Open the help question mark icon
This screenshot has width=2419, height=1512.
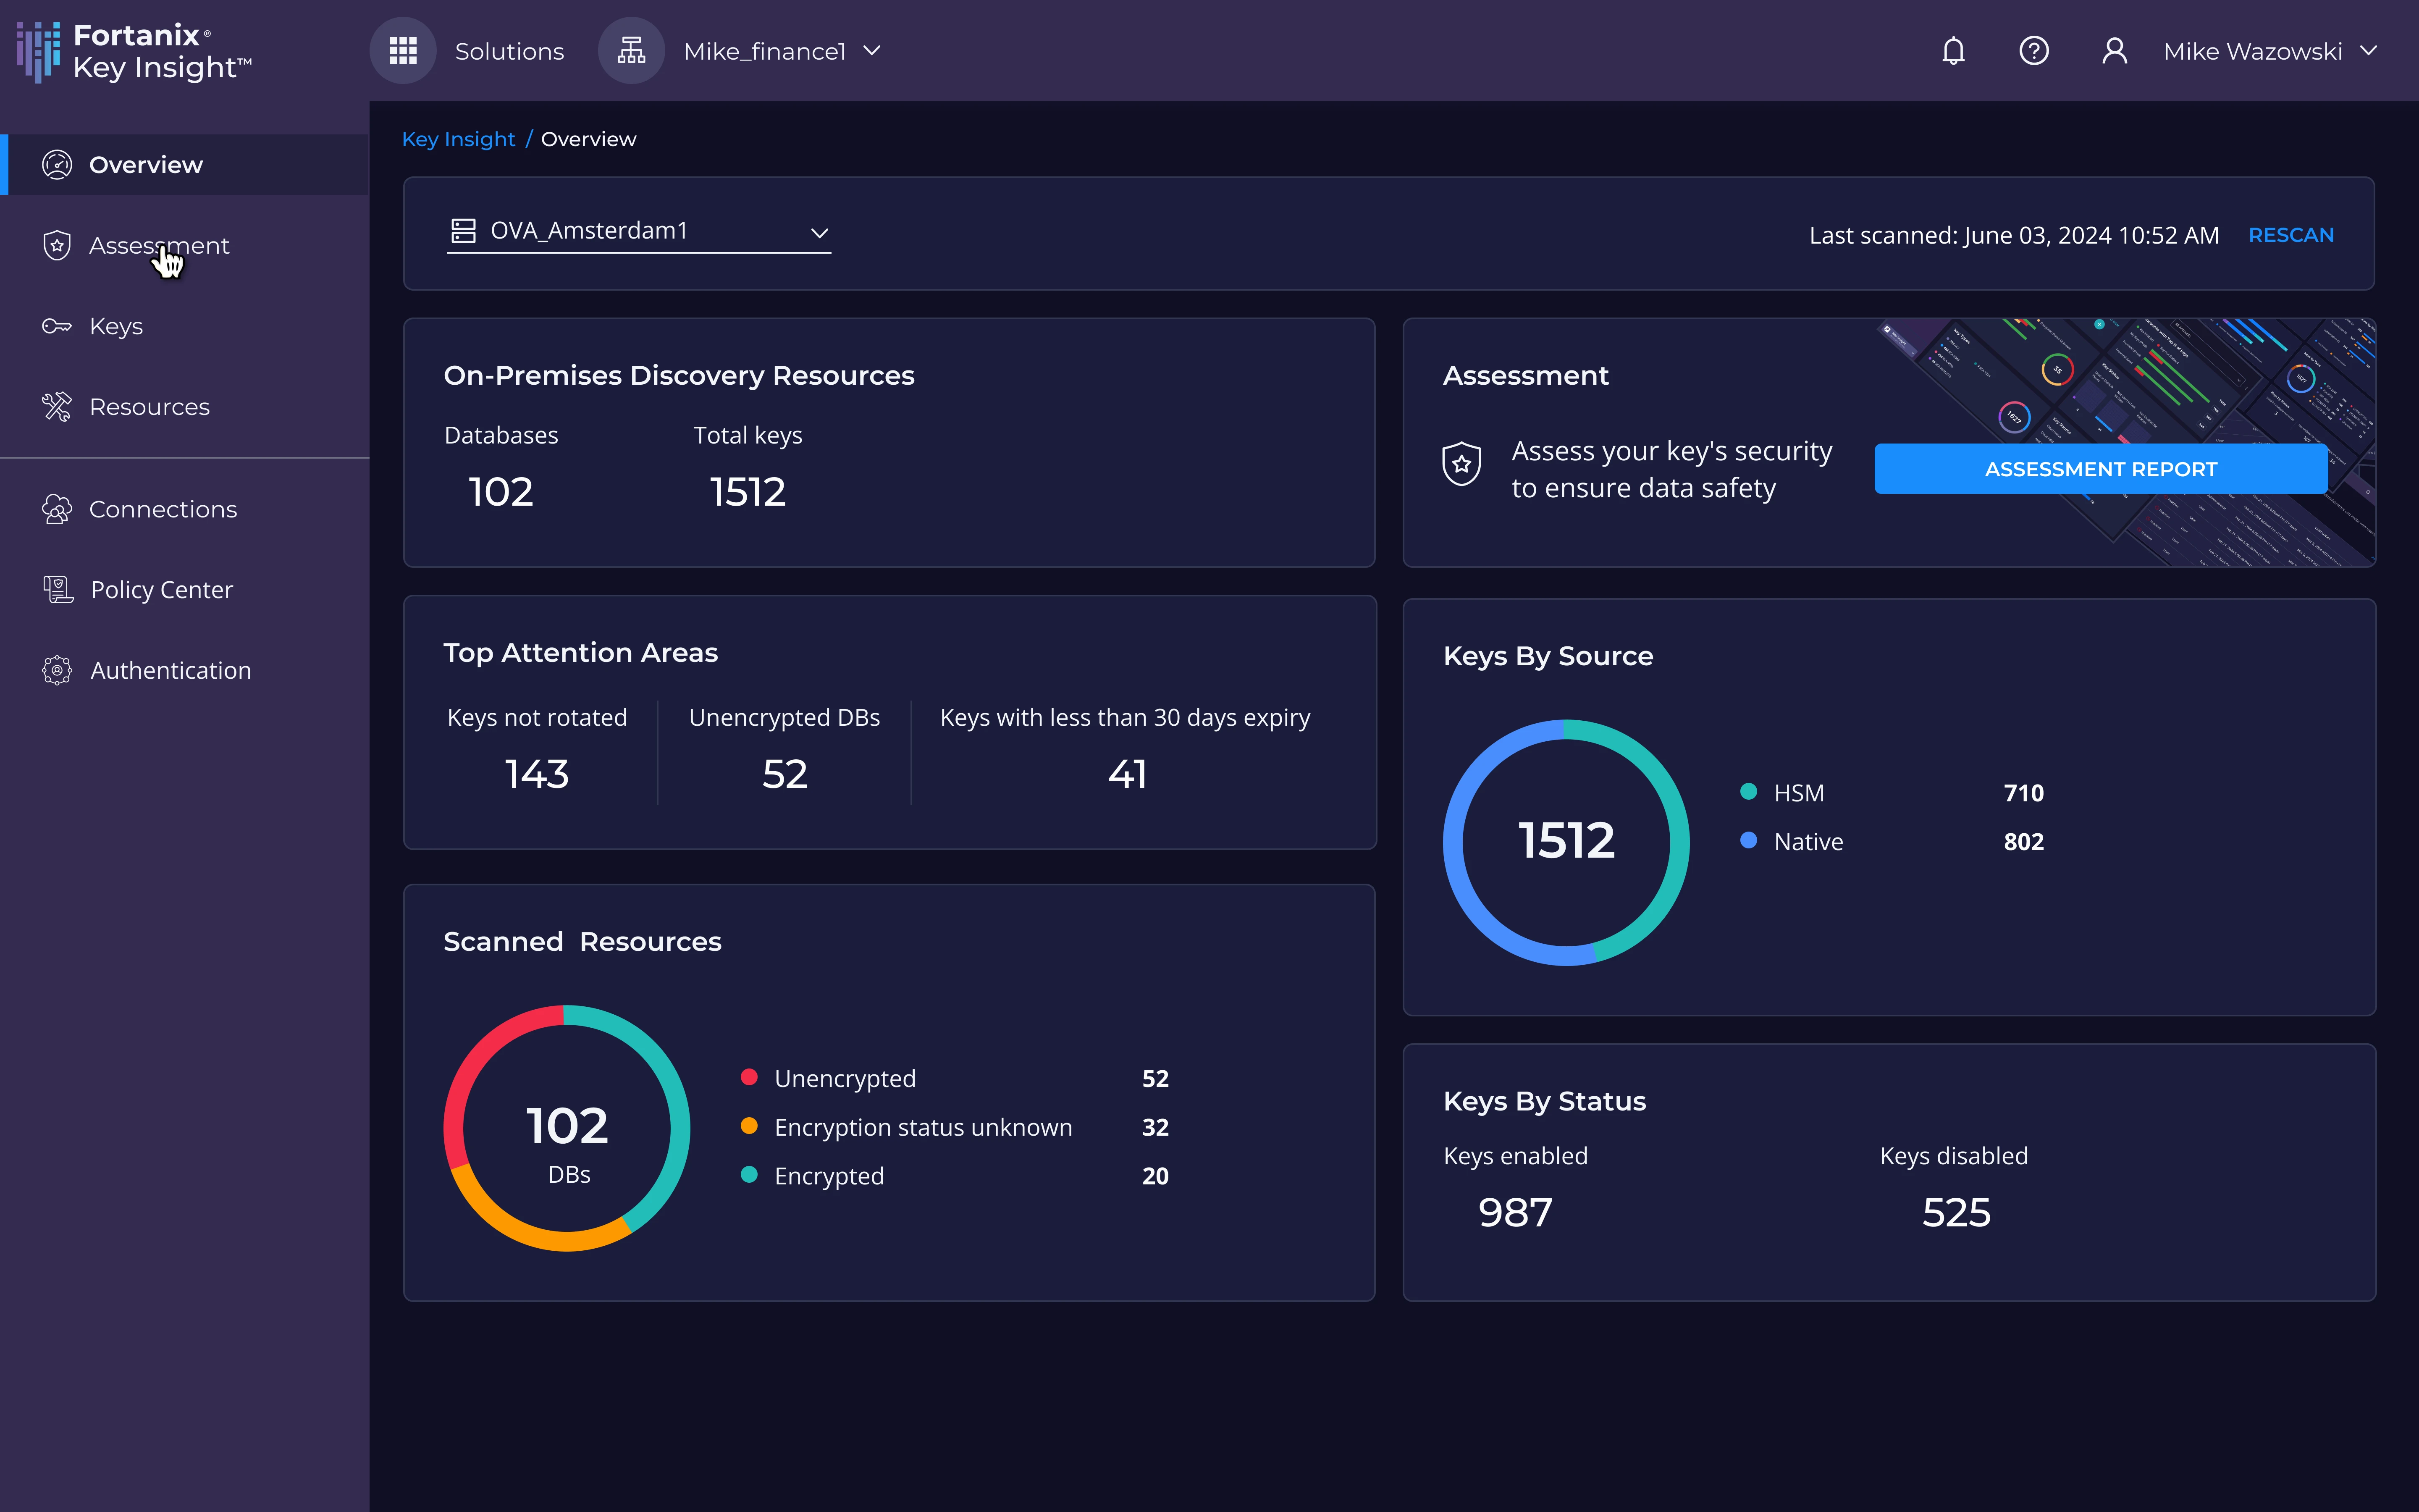pos(2034,51)
